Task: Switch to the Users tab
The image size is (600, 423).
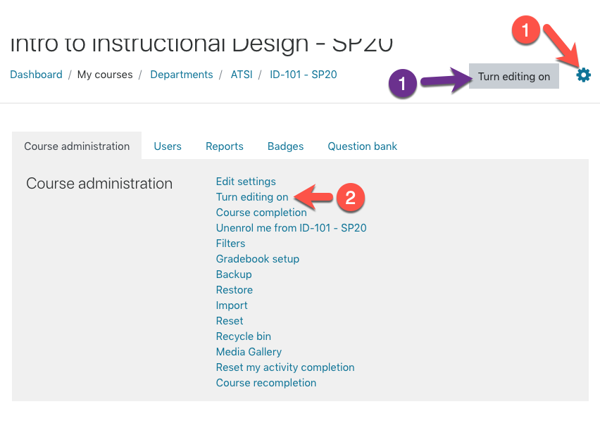Action: click(x=168, y=146)
